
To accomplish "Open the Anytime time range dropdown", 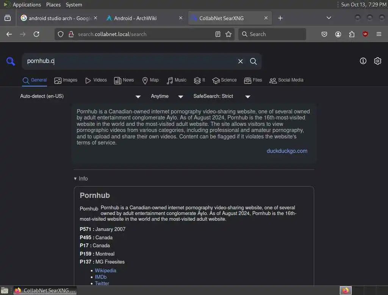I will click(167, 96).
